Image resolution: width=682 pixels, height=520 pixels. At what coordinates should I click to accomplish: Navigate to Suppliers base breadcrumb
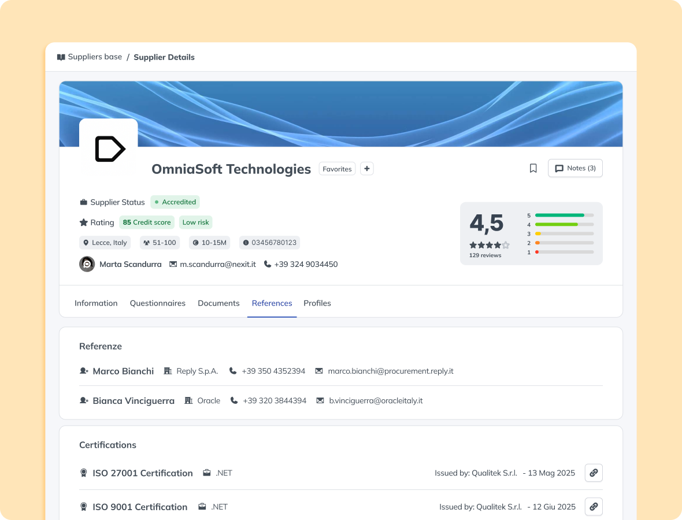tap(95, 57)
